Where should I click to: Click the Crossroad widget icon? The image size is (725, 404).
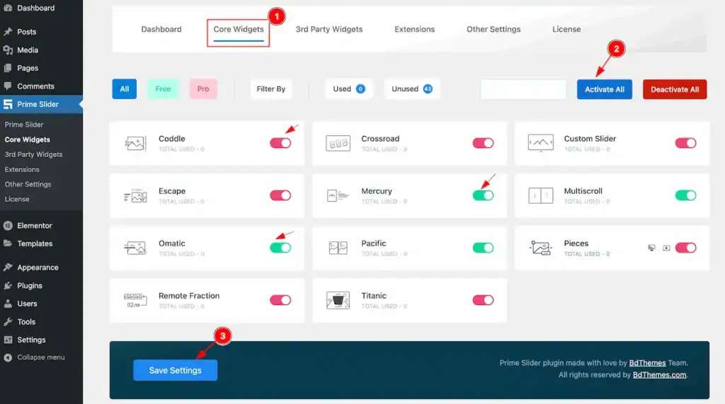click(x=338, y=144)
